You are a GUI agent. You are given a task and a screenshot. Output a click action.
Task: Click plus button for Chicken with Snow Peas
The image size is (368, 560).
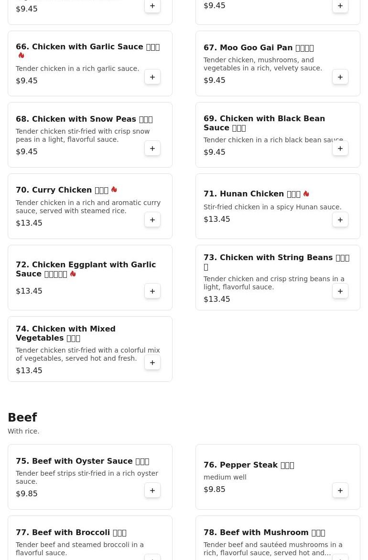point(152,148)
